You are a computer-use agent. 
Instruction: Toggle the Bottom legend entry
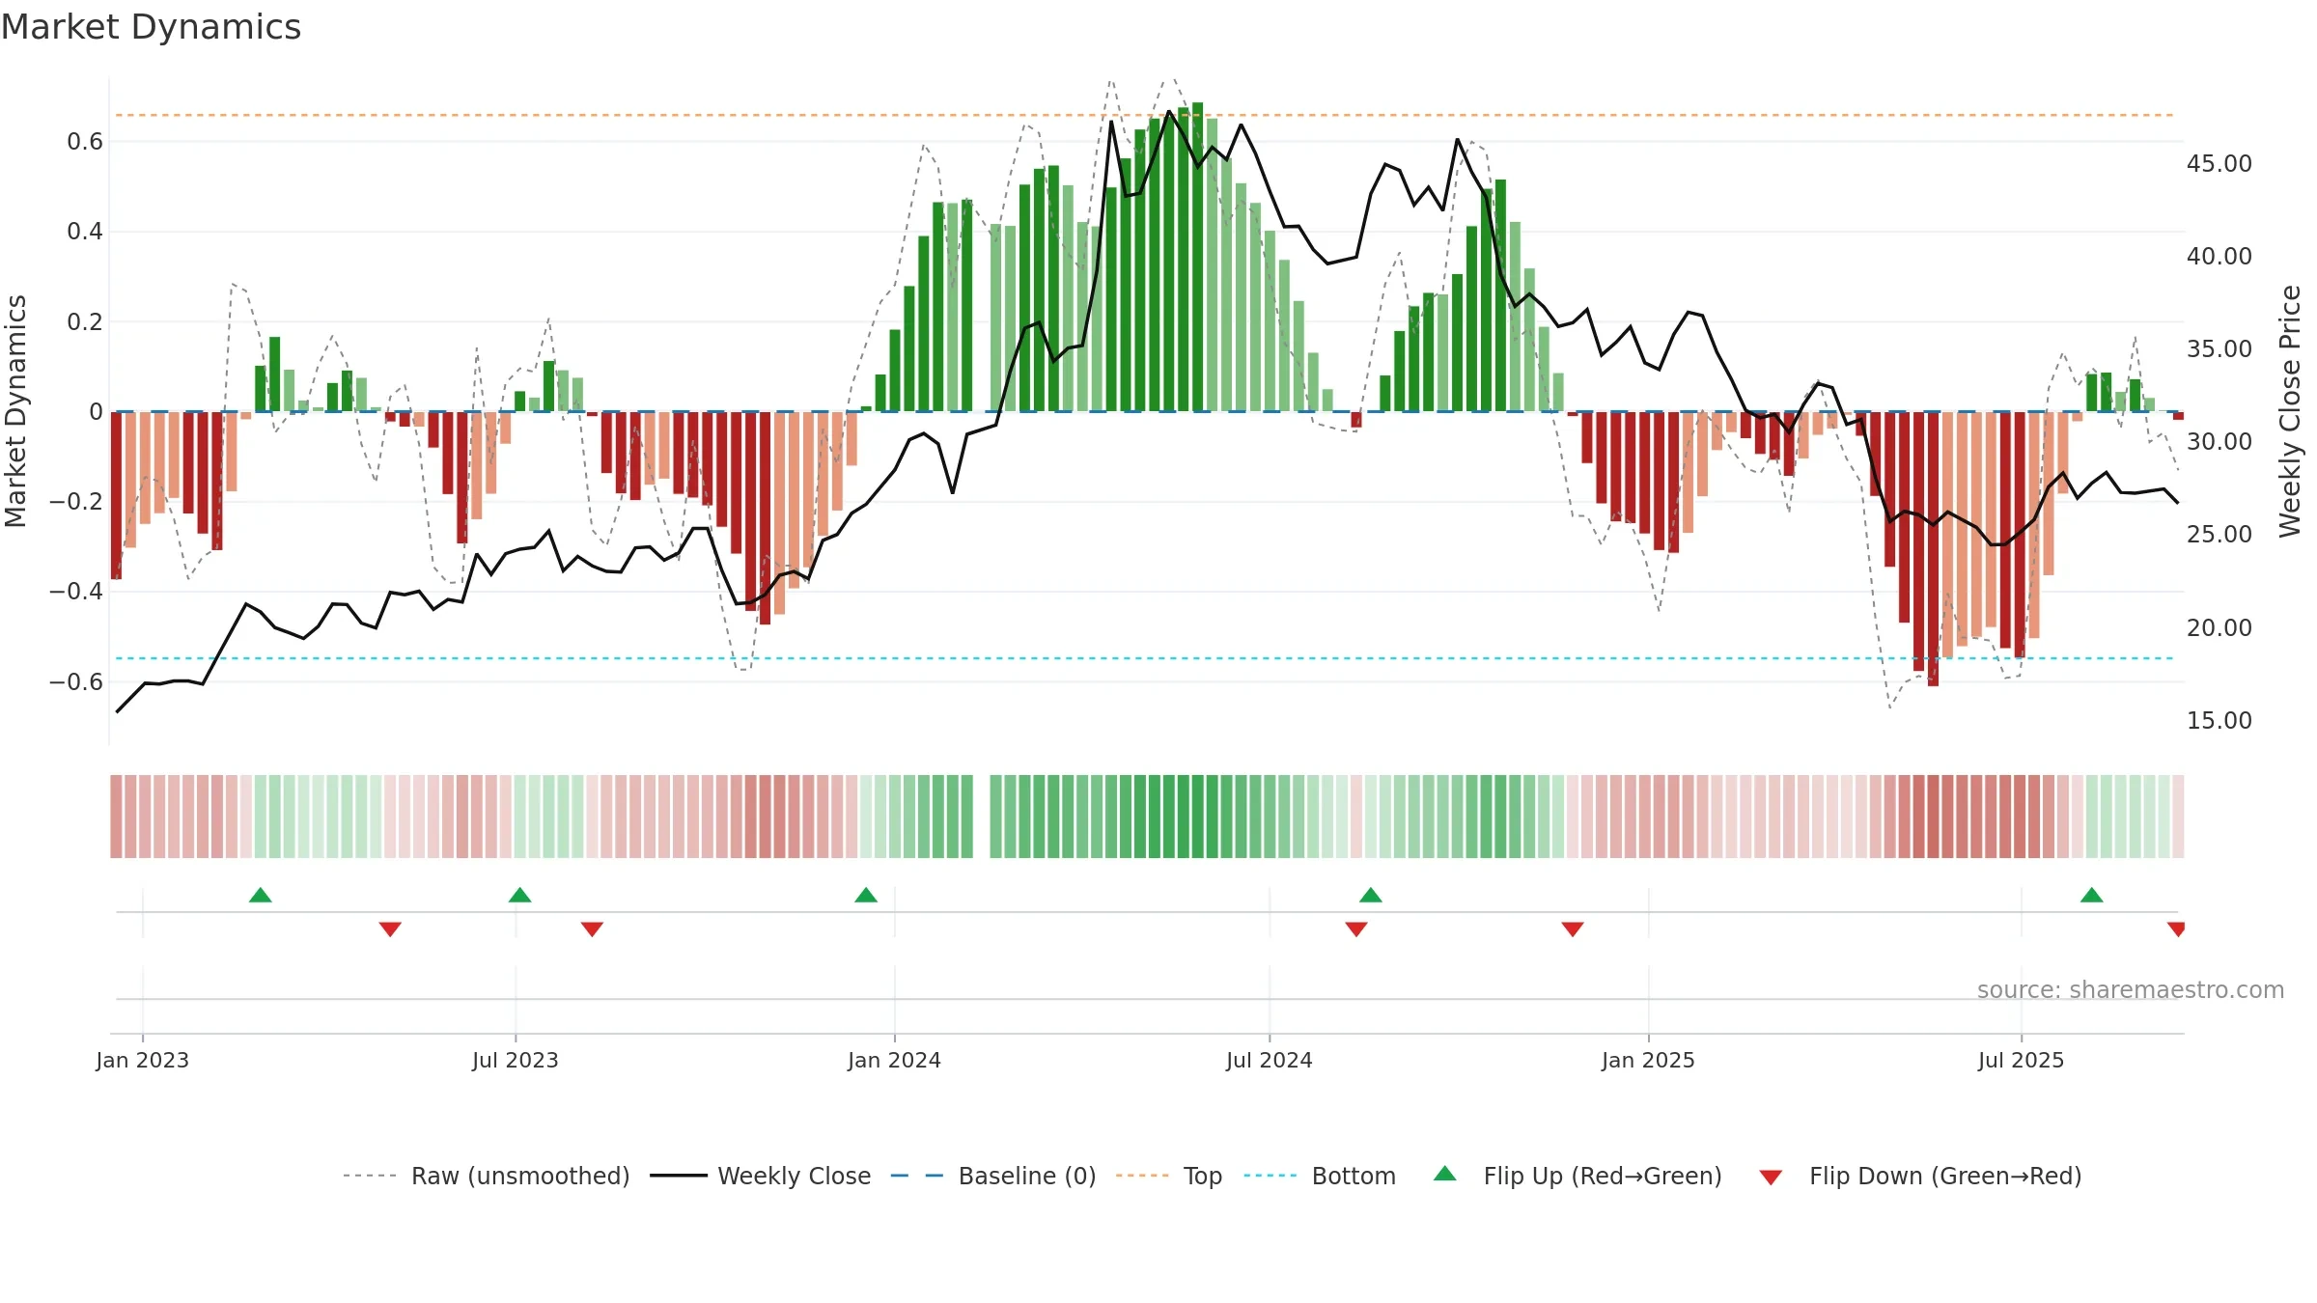pyautogui.click(x=1320, y=1176)
